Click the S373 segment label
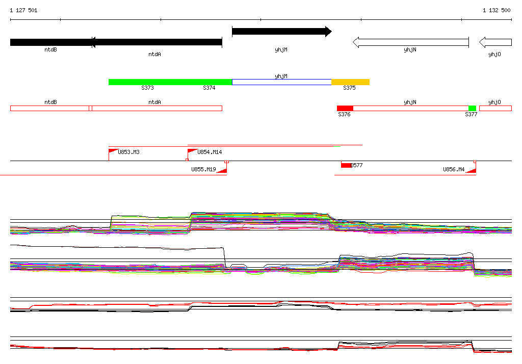The height and width of the screenshot is (364, 522). (x=147, y=88)
